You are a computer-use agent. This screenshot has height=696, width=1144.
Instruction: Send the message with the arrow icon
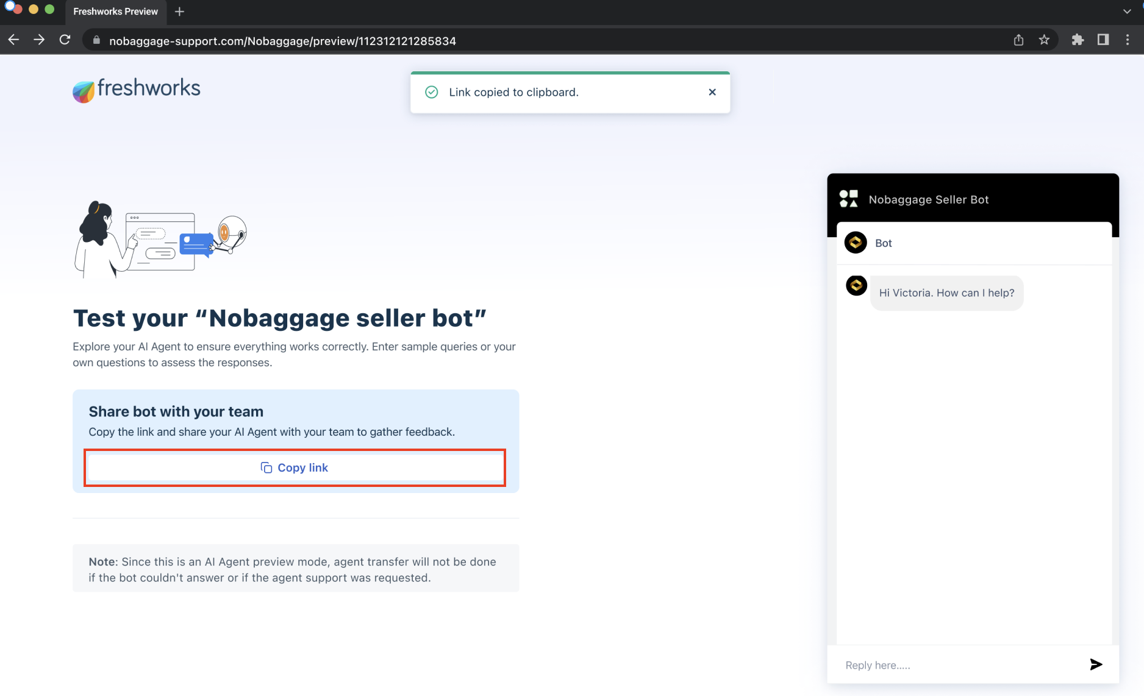click(x=1096, y=664)
